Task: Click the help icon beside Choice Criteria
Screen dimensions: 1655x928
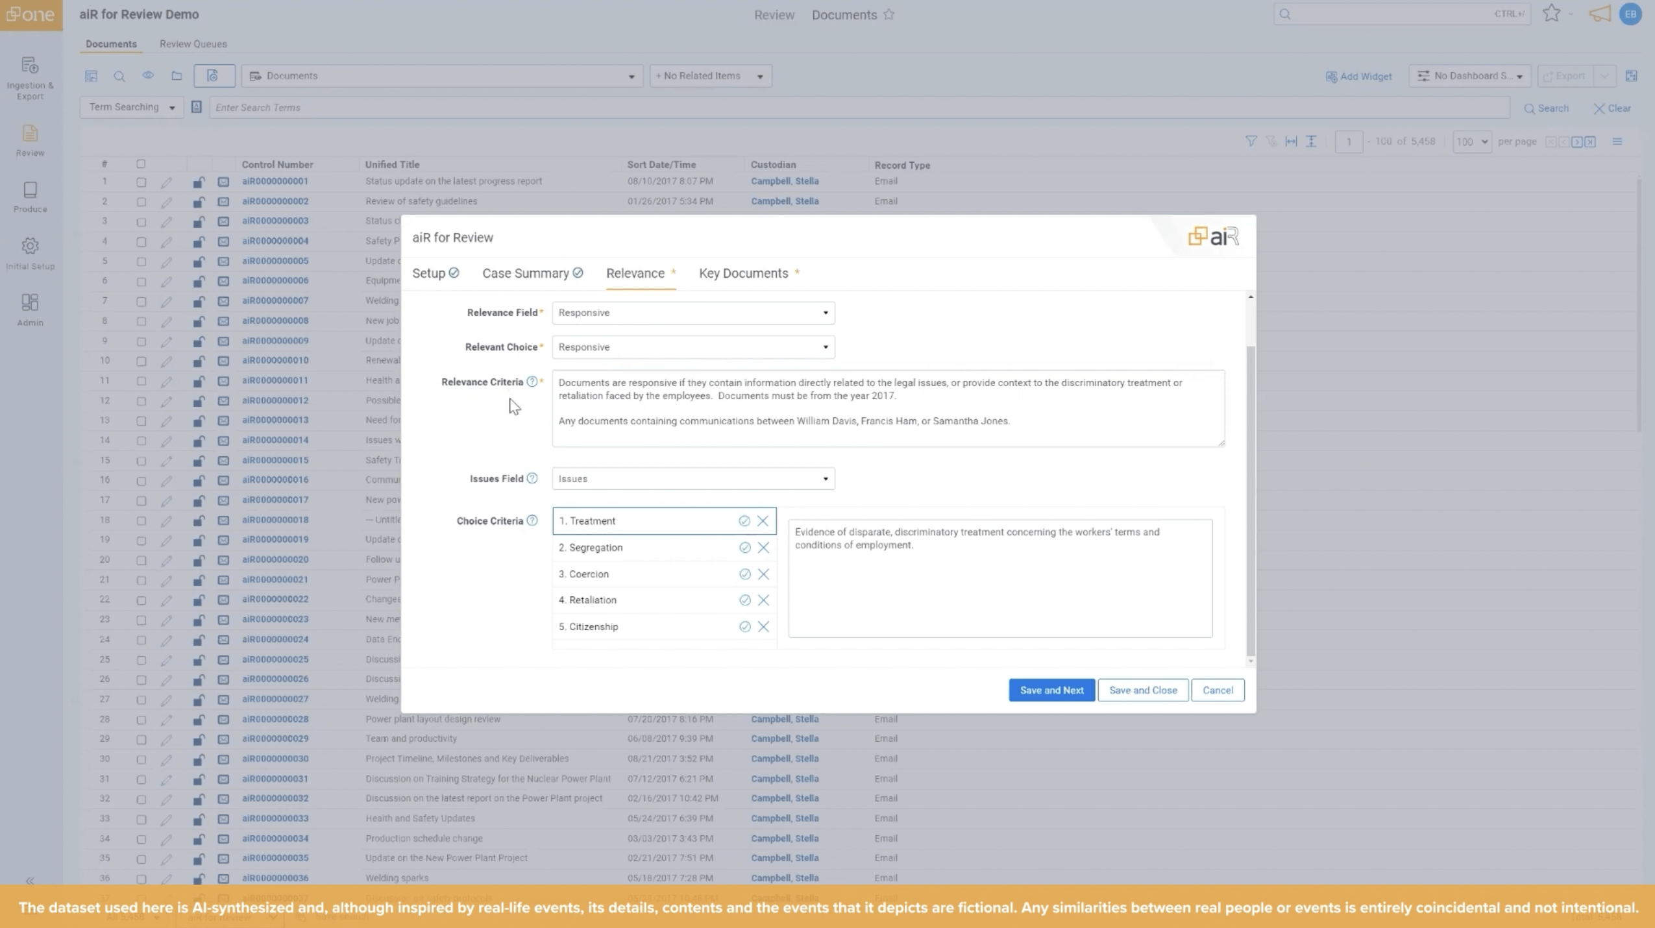Action: pyautogui.click(x=532, y=520)
